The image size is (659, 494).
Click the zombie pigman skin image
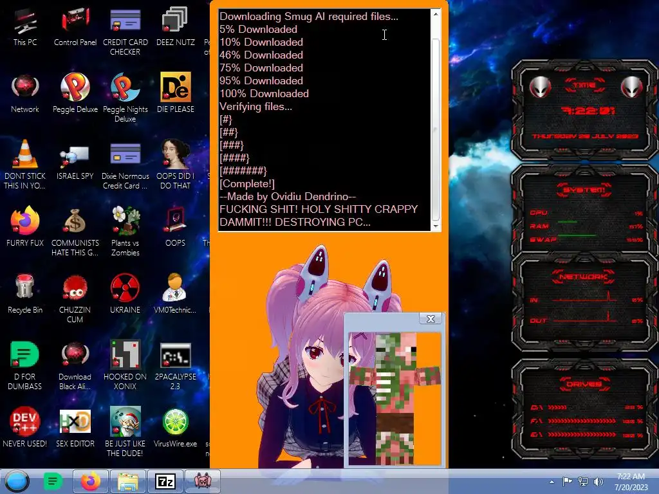394,398
